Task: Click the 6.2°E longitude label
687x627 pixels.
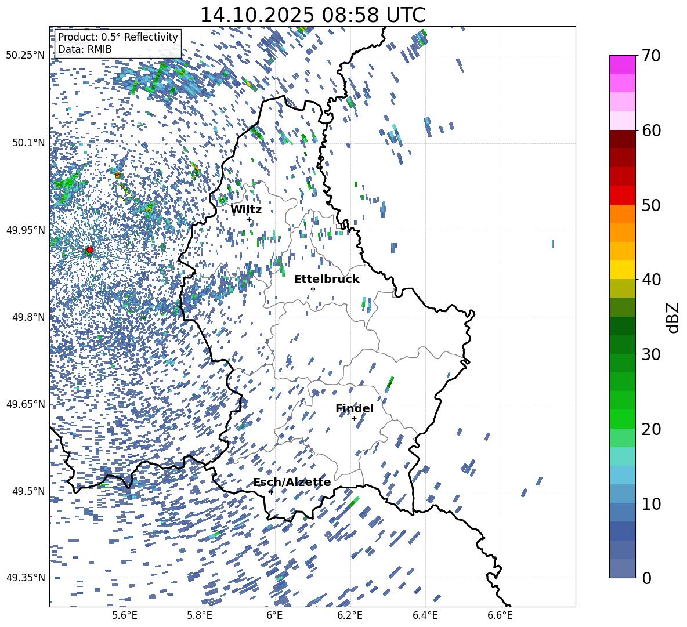Action: point(350,615)
